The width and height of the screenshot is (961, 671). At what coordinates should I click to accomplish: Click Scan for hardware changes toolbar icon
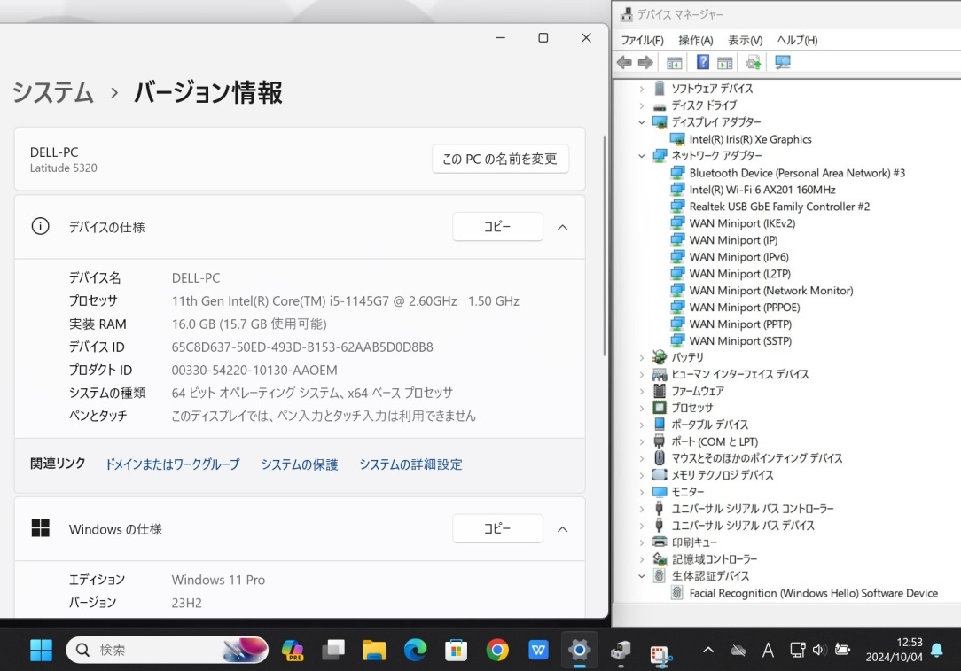pyautogui.click(x=780, y=62)
